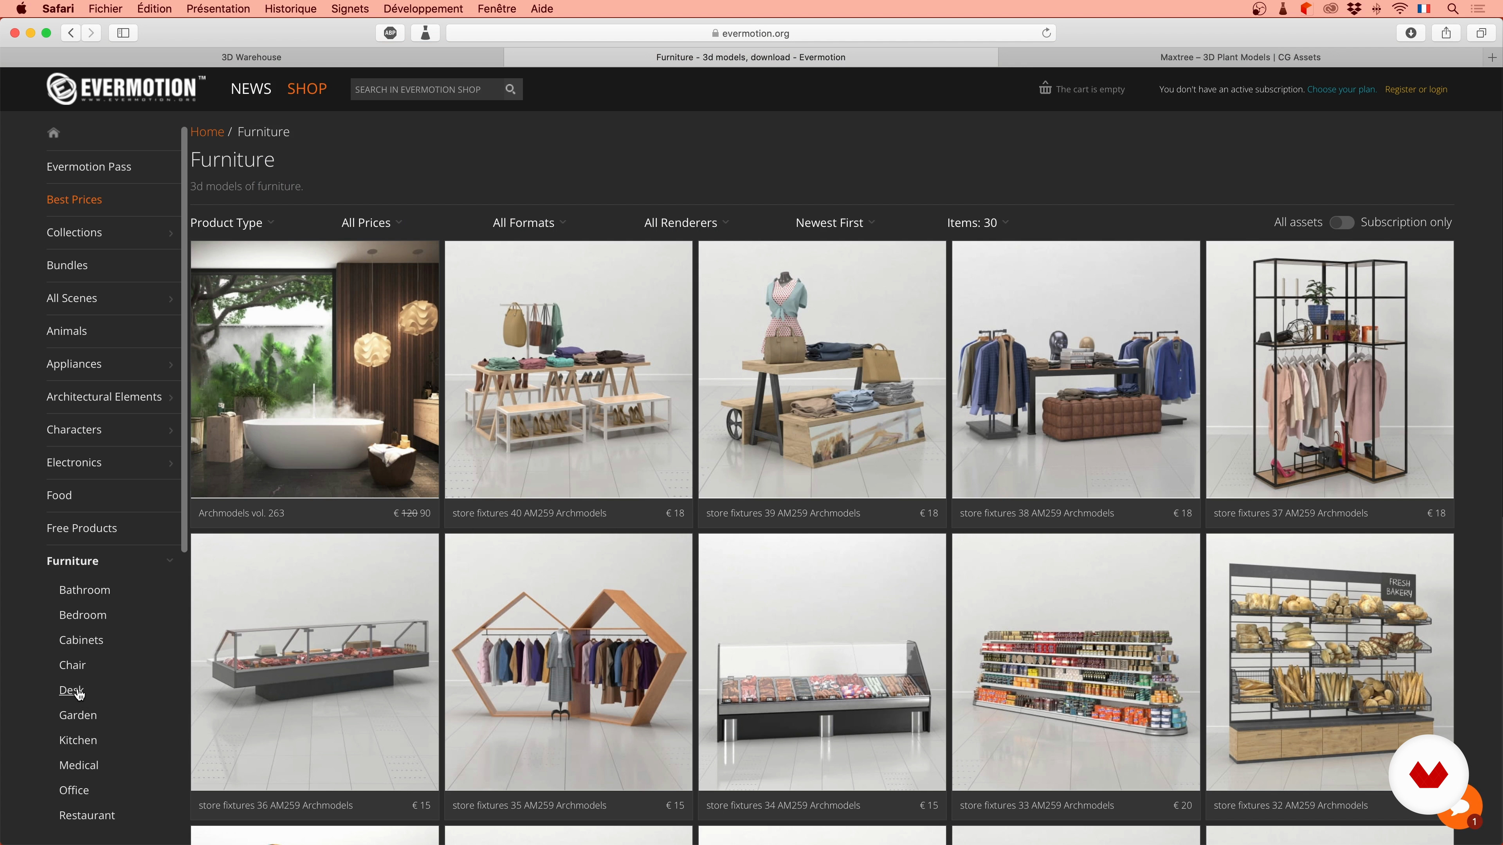
Task: Open the shopping cart basket icon
Action: coord(1045,88)
